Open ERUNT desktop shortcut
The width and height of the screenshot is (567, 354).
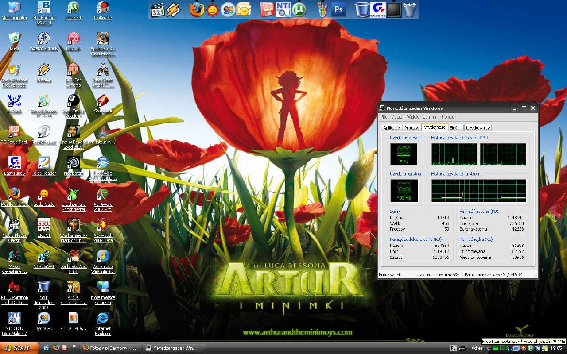44,228
